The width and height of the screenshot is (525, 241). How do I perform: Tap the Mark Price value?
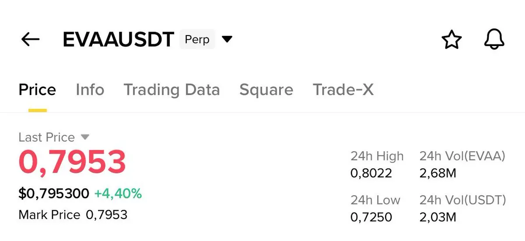pos(106,215)
